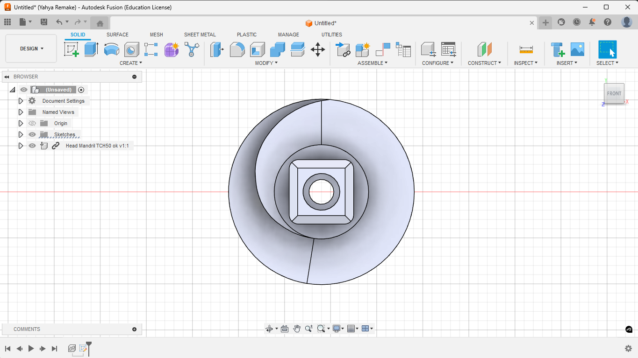The width and height of the screenshot is (638, 358).
Task: Hide the Head Mandril TCH50 component
Action: pyautogui.click(x=32, y=146)
